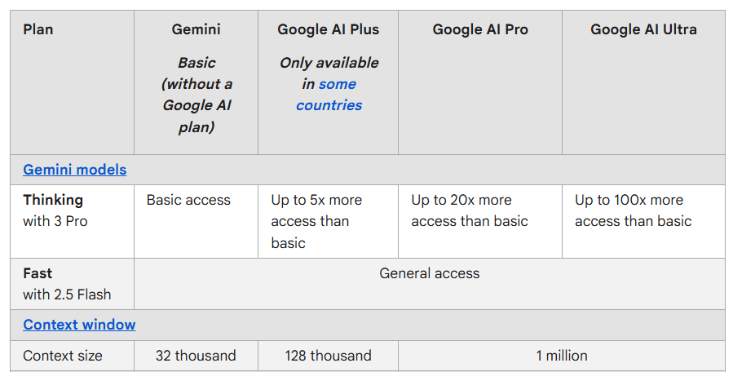
Task: Select the Google AI Pro heading
Action: coord(480,29)
